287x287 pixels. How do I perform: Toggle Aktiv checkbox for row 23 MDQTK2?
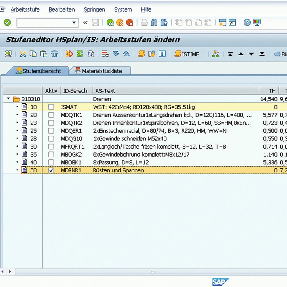tap(51, 123)
